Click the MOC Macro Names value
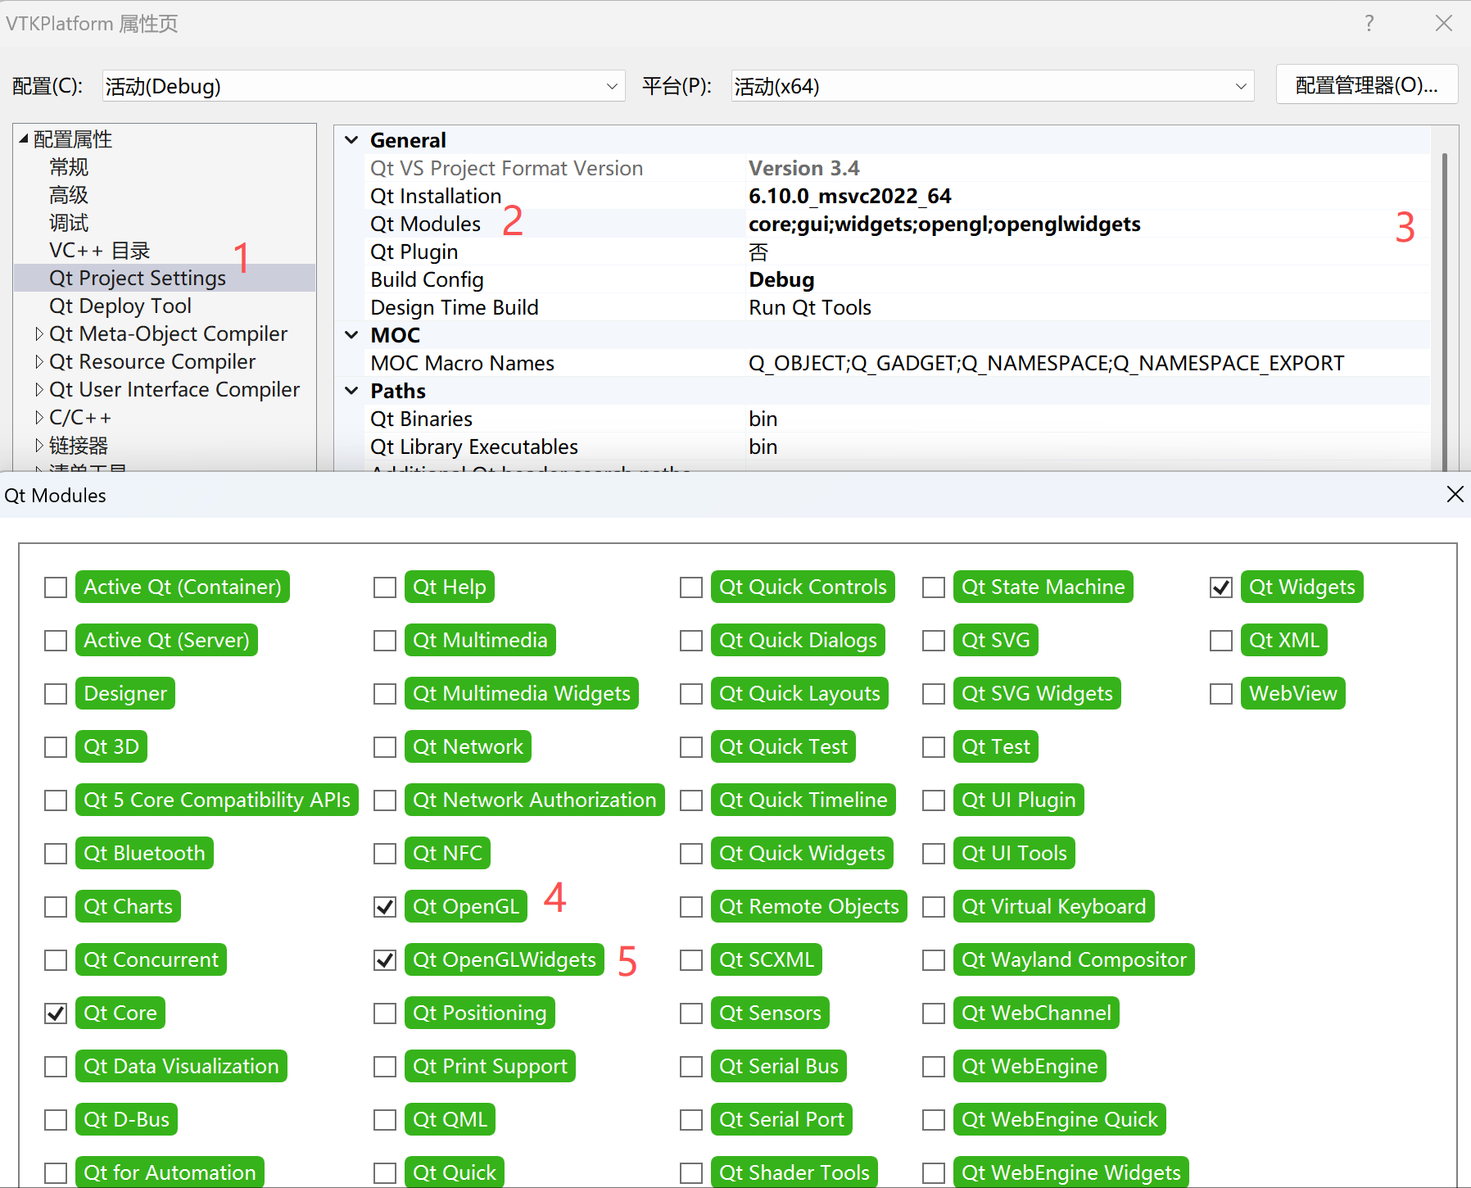1471x1188 pixels. point(1046,363)
